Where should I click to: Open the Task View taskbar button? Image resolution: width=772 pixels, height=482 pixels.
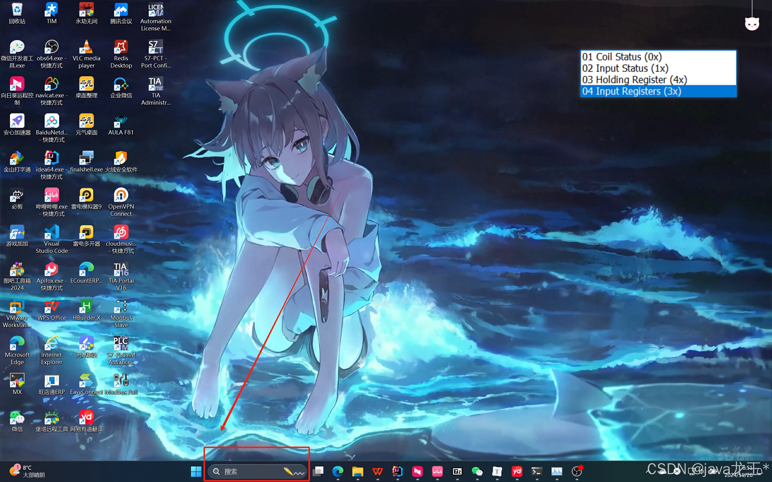[318, 471]
